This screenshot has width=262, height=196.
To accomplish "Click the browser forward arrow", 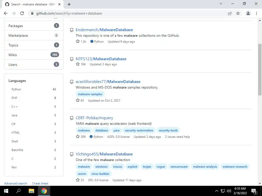I will (14, 13).
